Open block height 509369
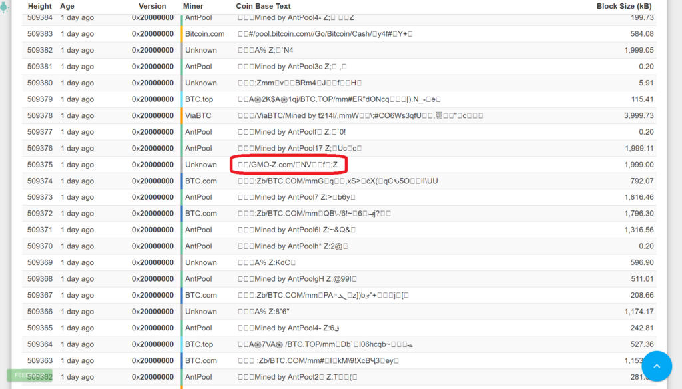 pyautogui.click(x=39, y=262)
